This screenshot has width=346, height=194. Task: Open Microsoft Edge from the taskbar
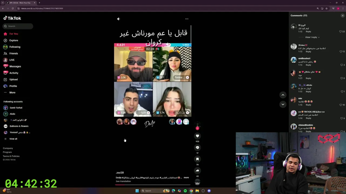(173, 191)
